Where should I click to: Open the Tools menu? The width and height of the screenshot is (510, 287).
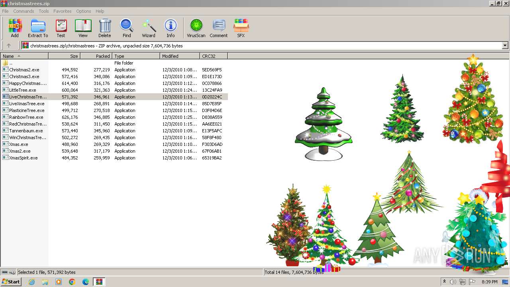tap(44, 11)
